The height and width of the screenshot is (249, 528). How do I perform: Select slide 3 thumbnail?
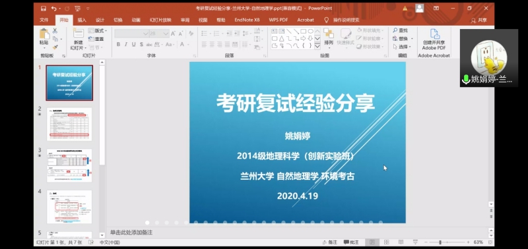coord(69,165)
